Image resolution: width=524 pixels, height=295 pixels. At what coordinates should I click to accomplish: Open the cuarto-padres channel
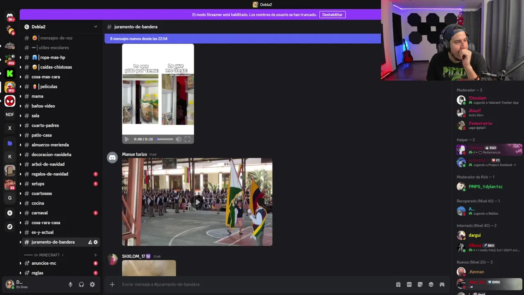point(61,125)
